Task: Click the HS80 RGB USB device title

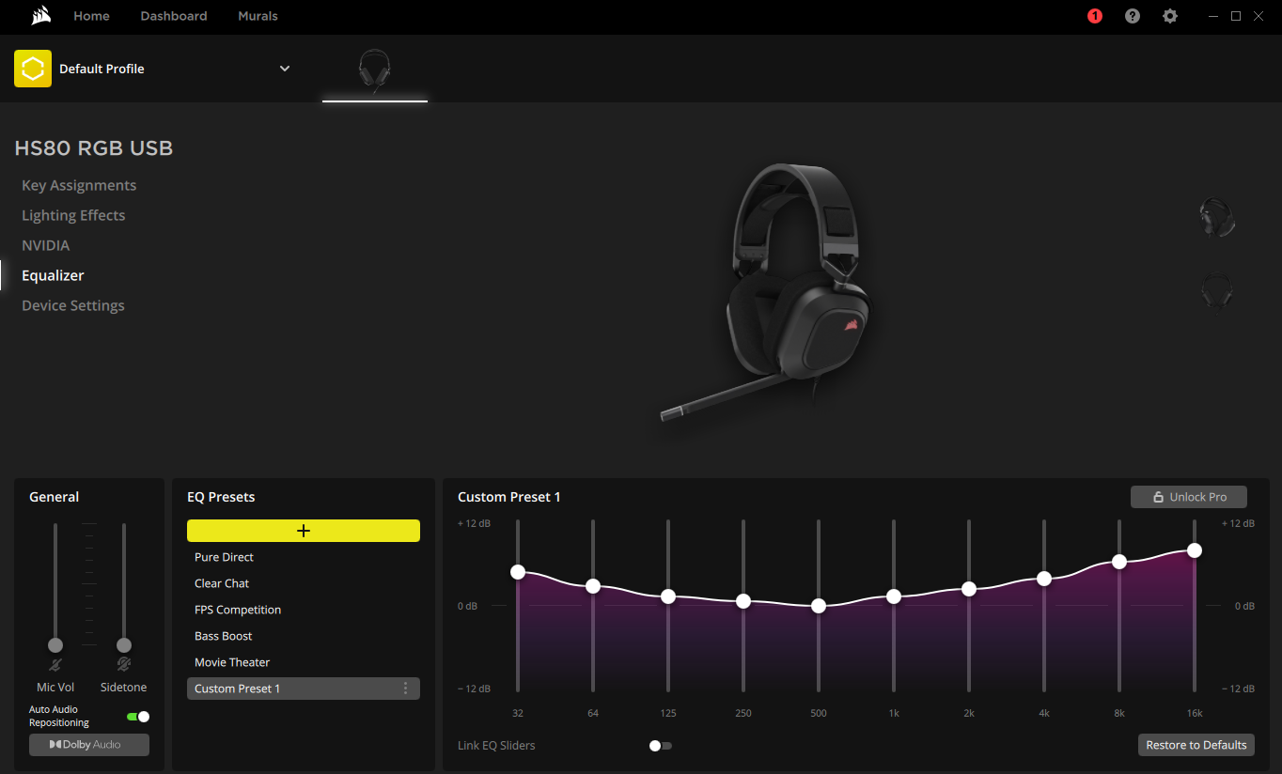Action: coord(94,148)
